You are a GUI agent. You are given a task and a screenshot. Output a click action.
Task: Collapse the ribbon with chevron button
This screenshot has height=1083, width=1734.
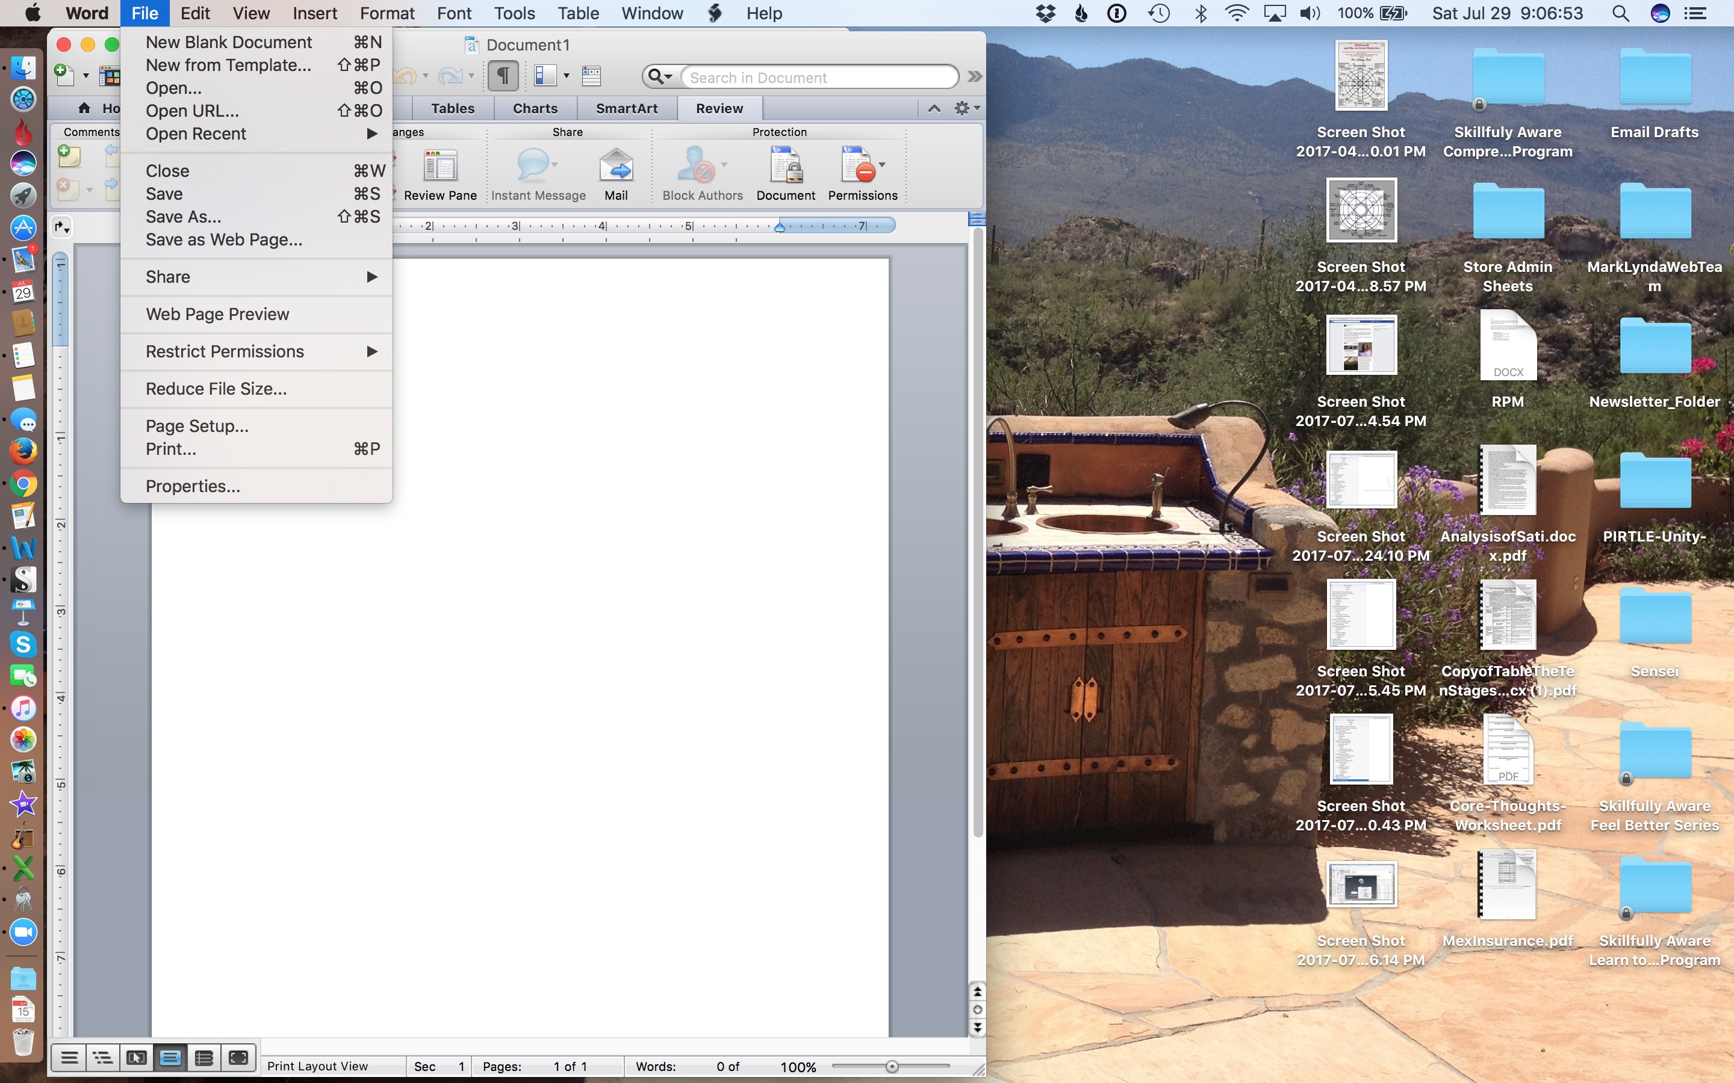pos(934,108)
